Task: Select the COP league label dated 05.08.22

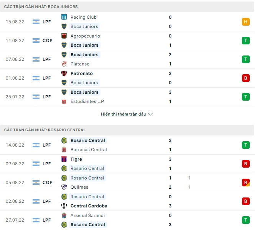Action: pyautogui.click(x=48, y=183)
